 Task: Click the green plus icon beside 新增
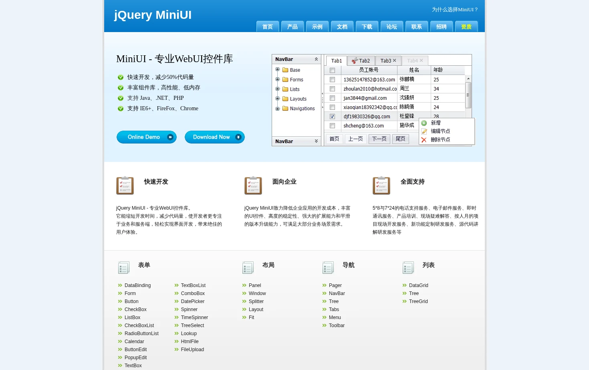coord(424,123)
